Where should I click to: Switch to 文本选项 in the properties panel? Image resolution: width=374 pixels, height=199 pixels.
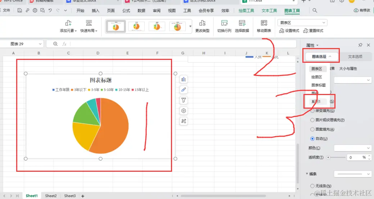355,57
